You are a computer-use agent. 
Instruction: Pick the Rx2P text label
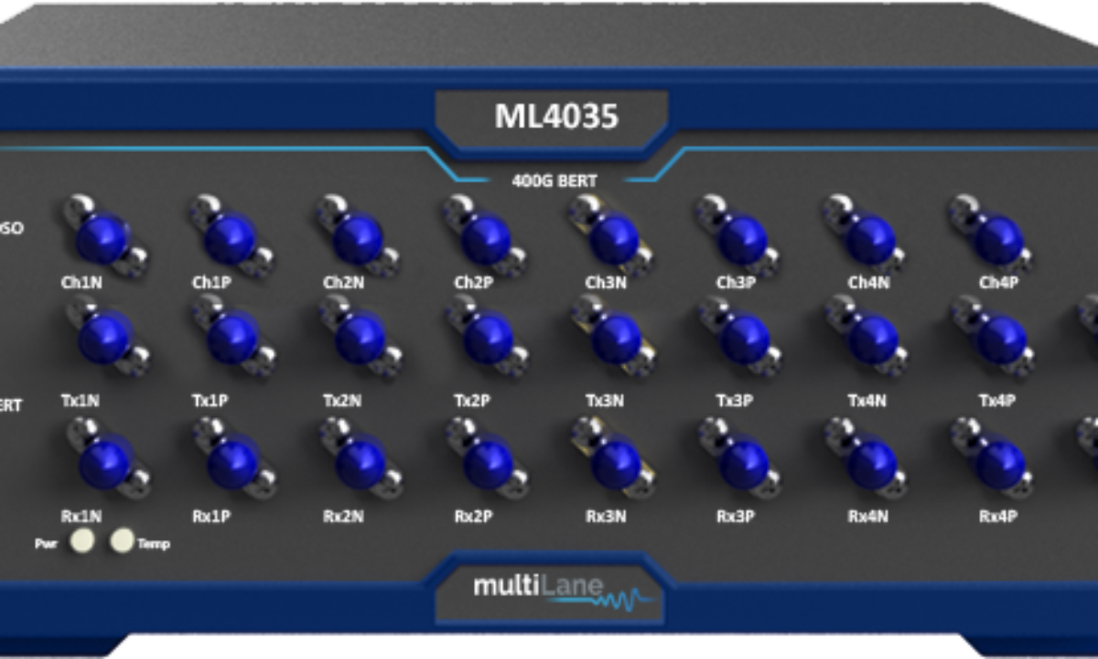click(474, 516)
